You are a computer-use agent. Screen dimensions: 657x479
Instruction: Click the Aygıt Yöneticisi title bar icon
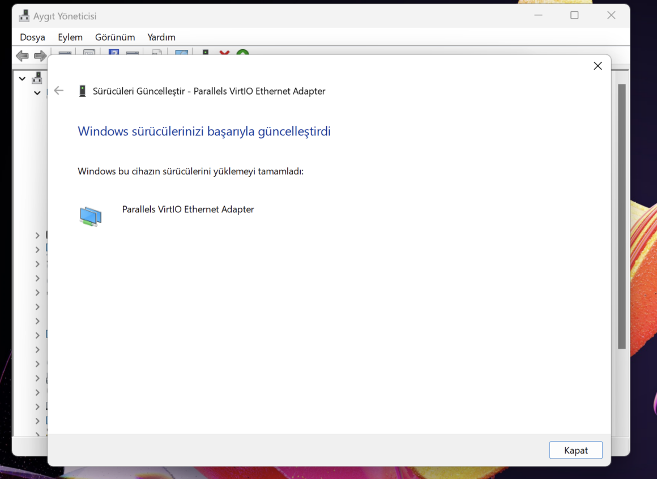pyautogui.click(x=24, y=16)
